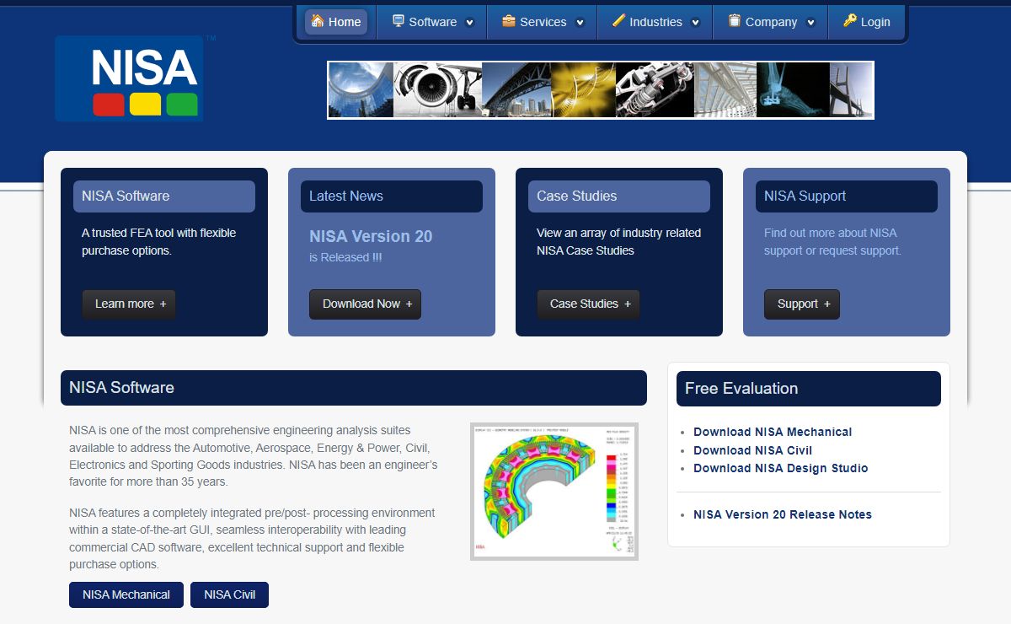
Task: Click the briefcase icon beside Services
Action: (509, 21)
